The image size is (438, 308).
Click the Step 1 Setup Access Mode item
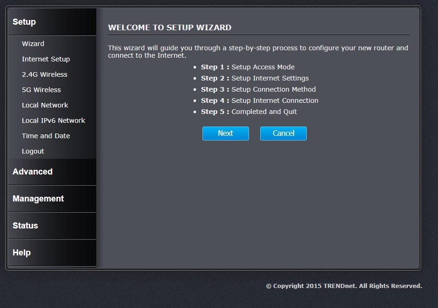click(248, 67)
